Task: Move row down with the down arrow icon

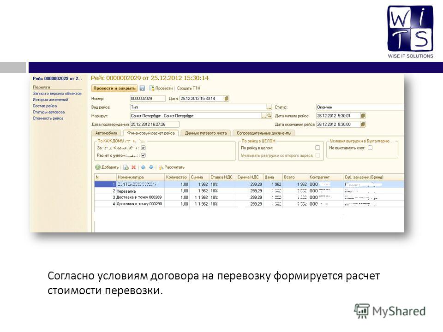Action: pos(151,167)
